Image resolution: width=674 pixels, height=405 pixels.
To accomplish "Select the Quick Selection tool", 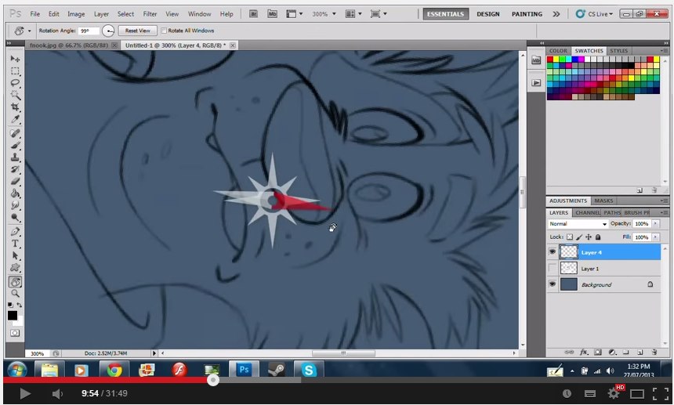I will [x=15, y=95].
